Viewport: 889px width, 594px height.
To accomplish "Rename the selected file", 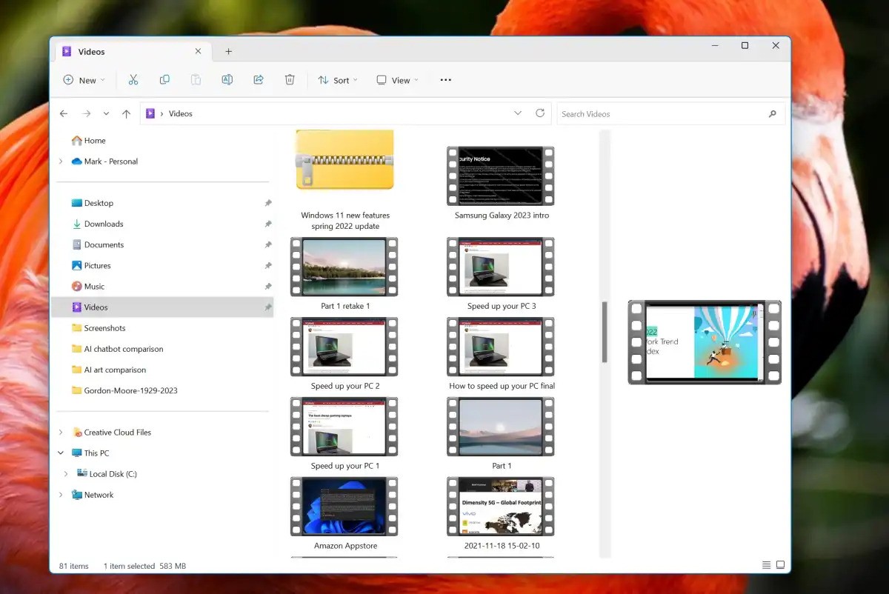I will click(x=227, y=79).
